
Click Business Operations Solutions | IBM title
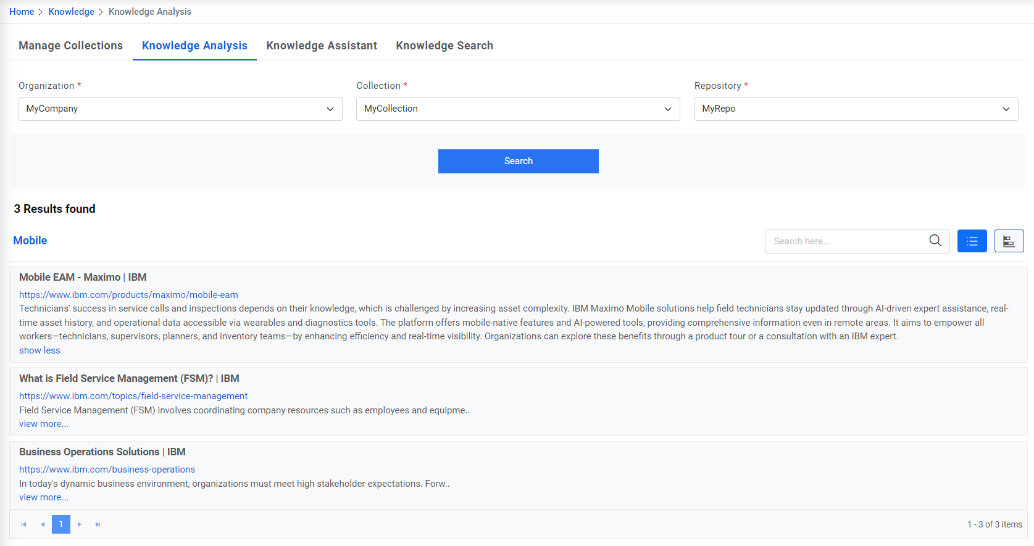[102, 452]
